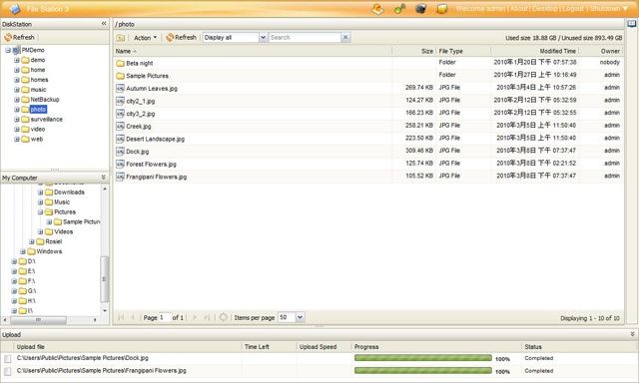
Task: Click the page number input field
Action: pos(164,317)
